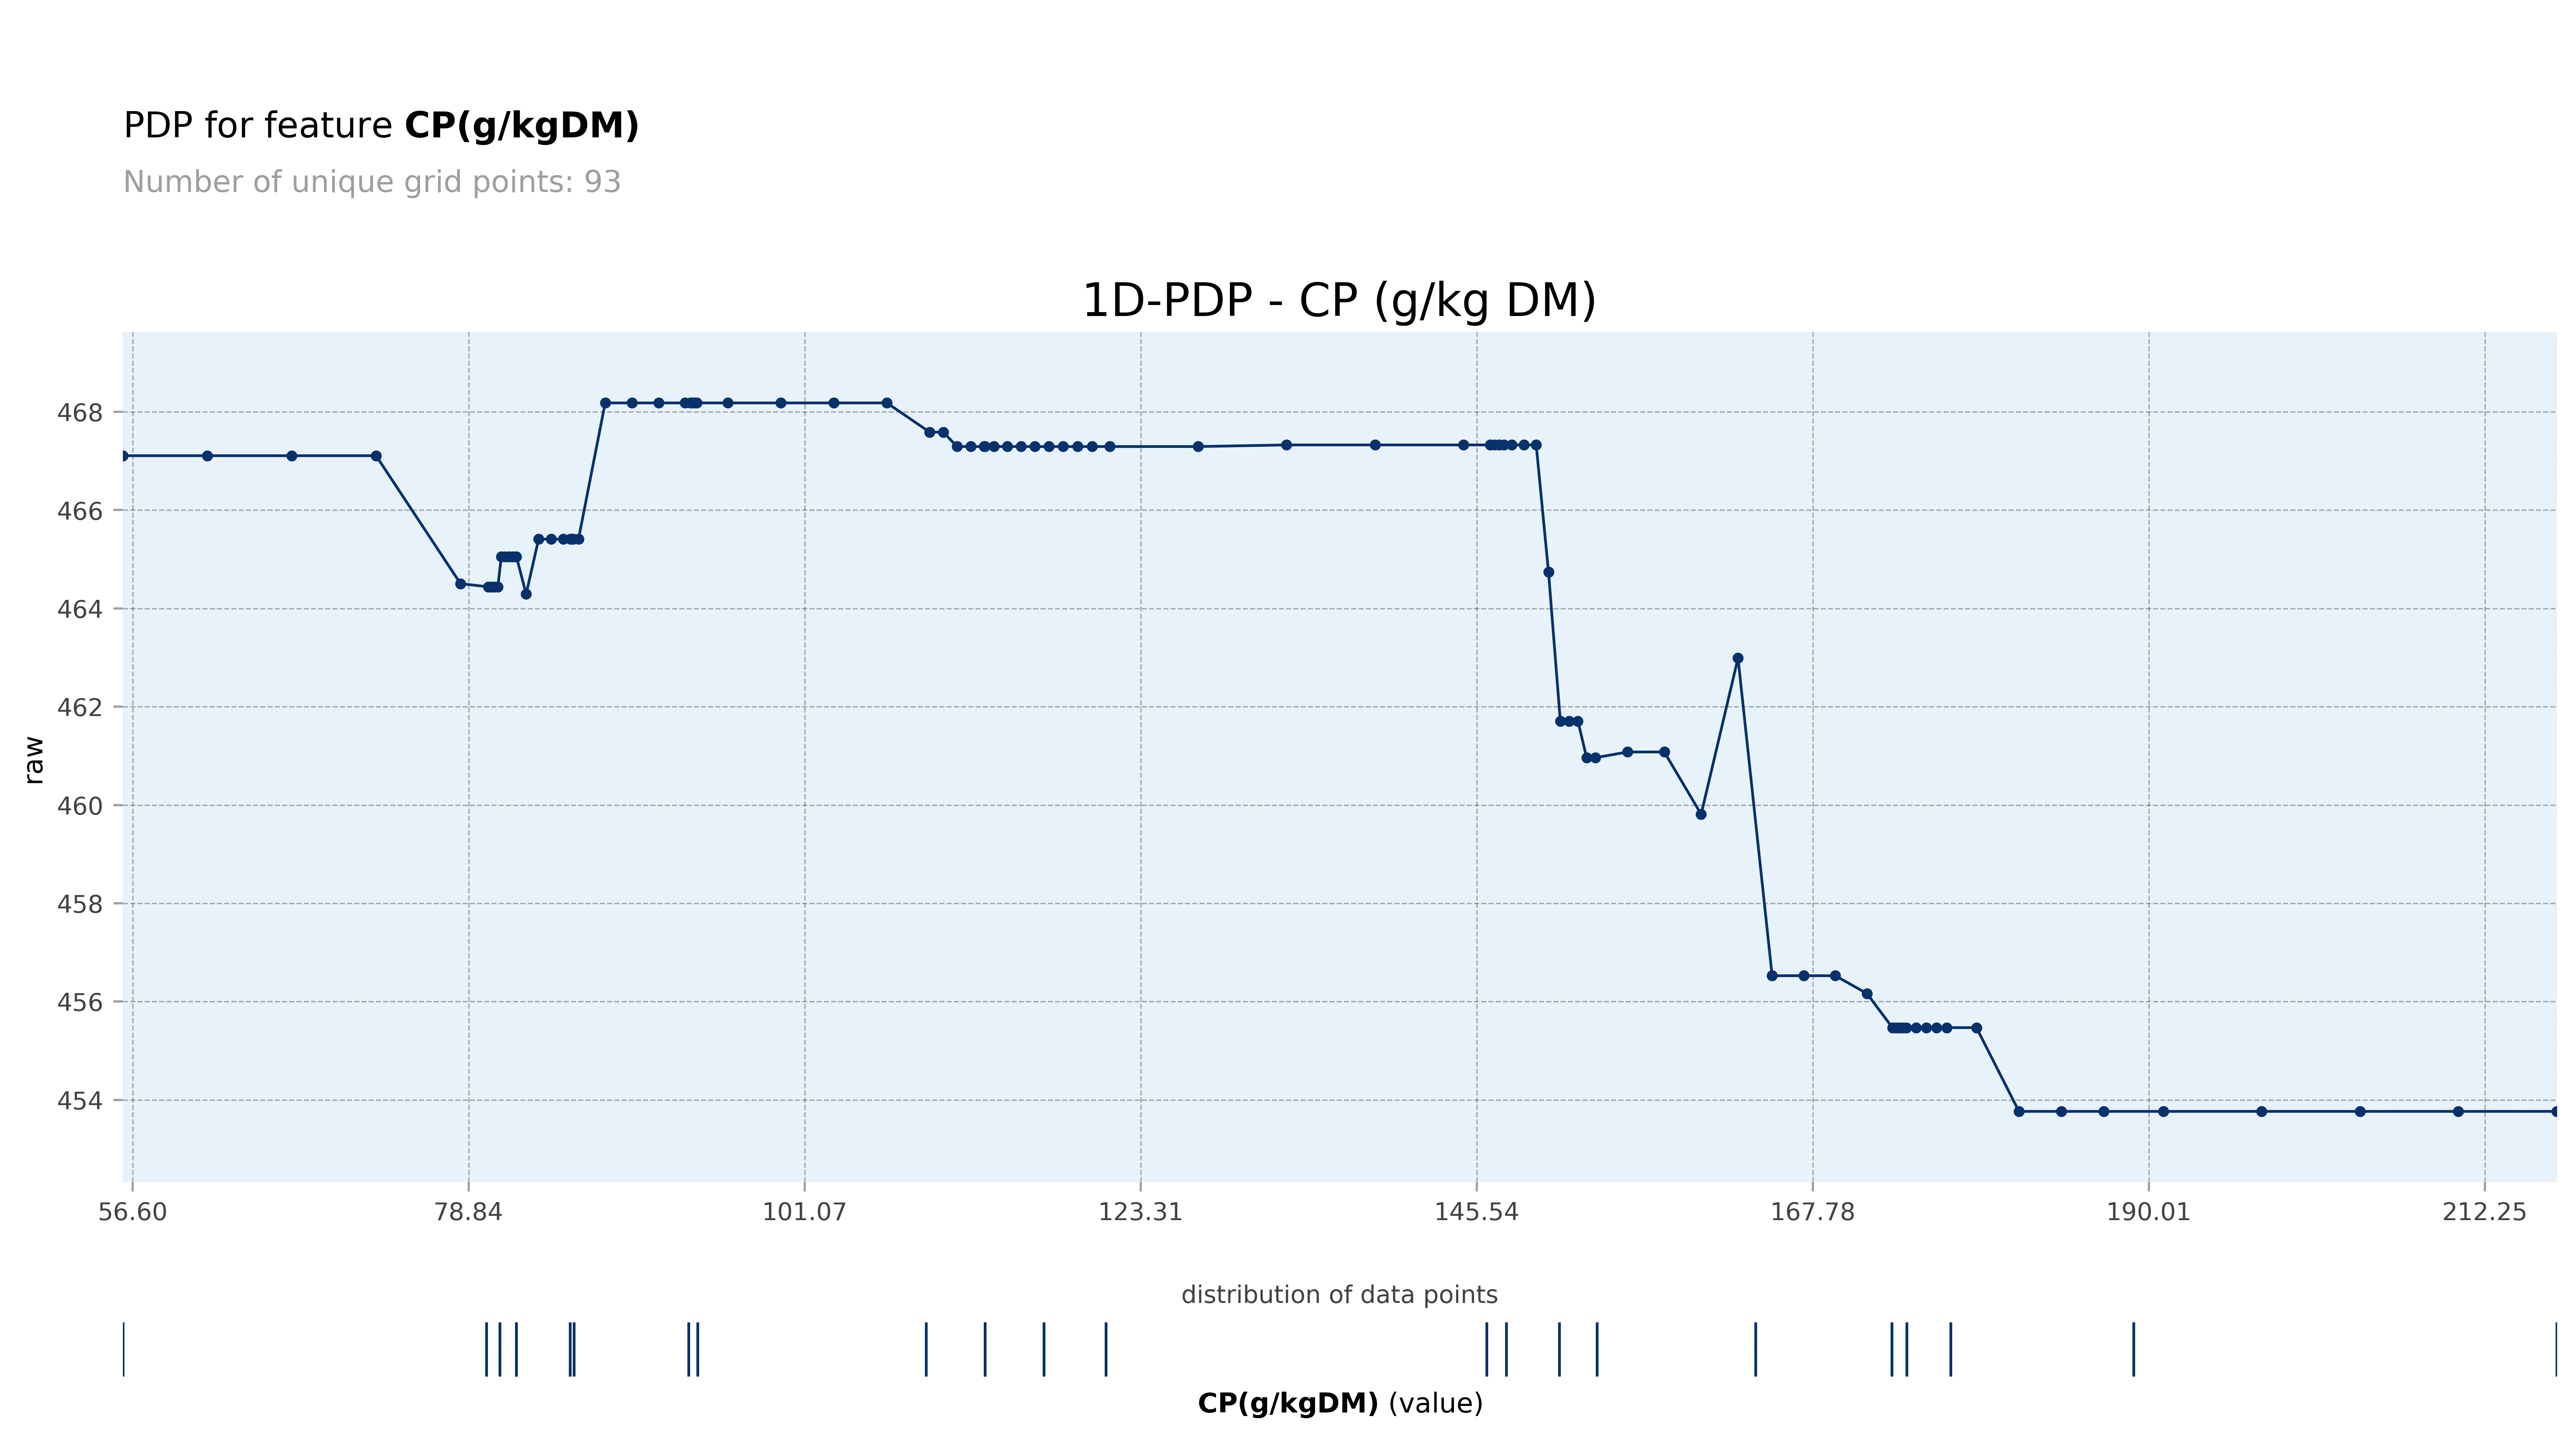Viewport: 2576px width, 1438px height.
Task: Click the 167.78 x-axis tick label
Action: click(x=1812, y=1212)
